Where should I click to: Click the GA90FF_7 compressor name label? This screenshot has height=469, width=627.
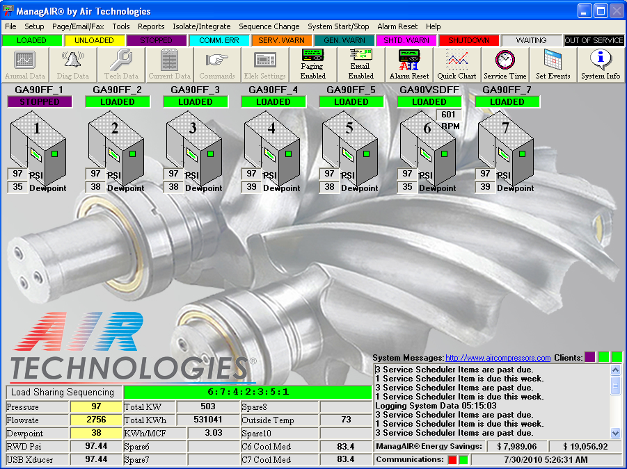506,90
